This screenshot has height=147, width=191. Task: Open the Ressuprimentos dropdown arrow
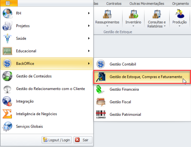pos(107,26)
